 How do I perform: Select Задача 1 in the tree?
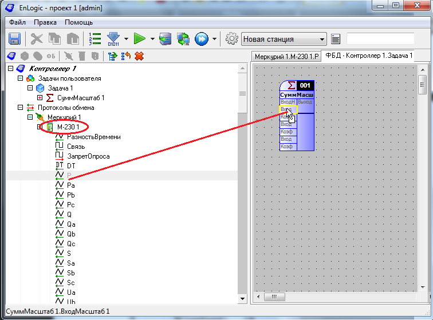coord(60,88)
